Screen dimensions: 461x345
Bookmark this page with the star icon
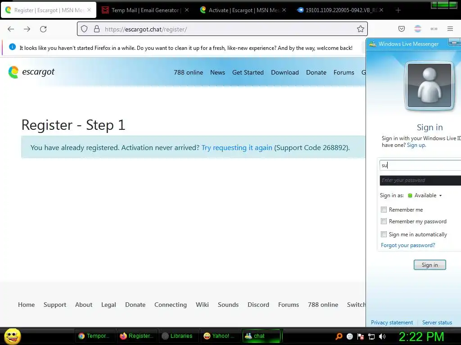(361, 29)
